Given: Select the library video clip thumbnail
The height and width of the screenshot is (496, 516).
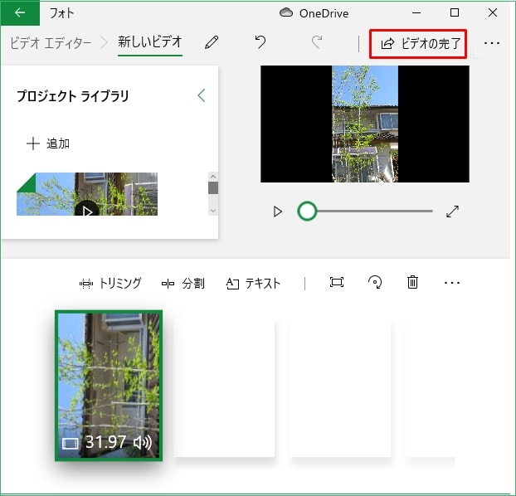Looking at the screenshot, I should click(87, 194).
